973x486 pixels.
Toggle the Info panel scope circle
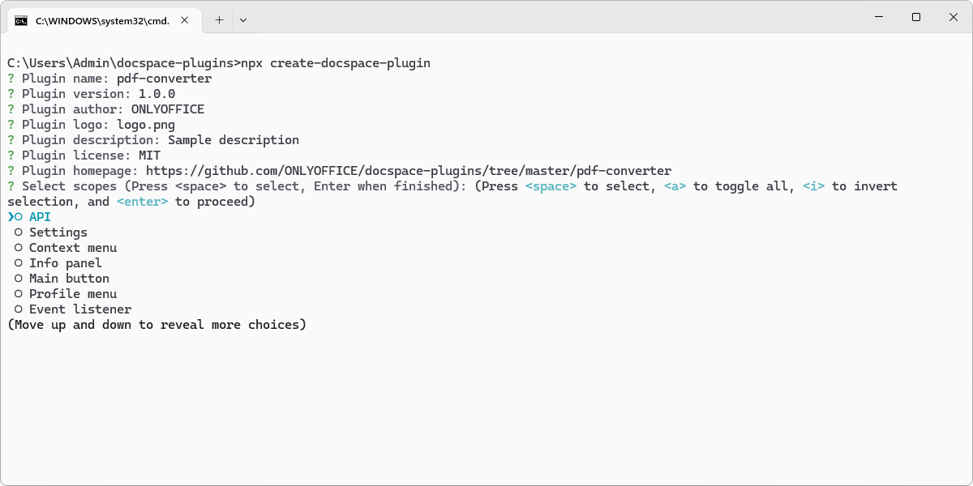tap(19, 263)
